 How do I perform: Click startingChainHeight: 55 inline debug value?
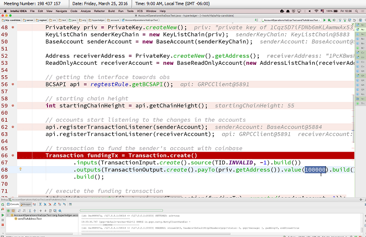pos(254,106)
